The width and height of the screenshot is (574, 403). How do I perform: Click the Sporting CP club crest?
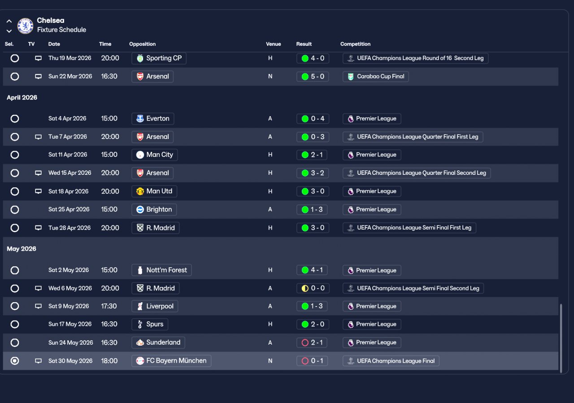tap(140, 58)
